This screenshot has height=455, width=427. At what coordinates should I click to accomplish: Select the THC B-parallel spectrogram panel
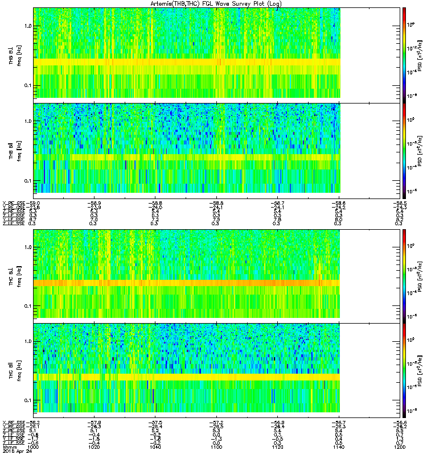coord(217,370)
